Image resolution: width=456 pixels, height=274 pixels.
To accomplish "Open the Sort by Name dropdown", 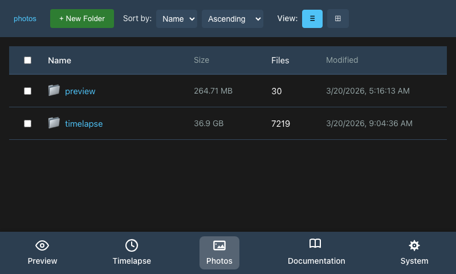I will click(177, 19).
